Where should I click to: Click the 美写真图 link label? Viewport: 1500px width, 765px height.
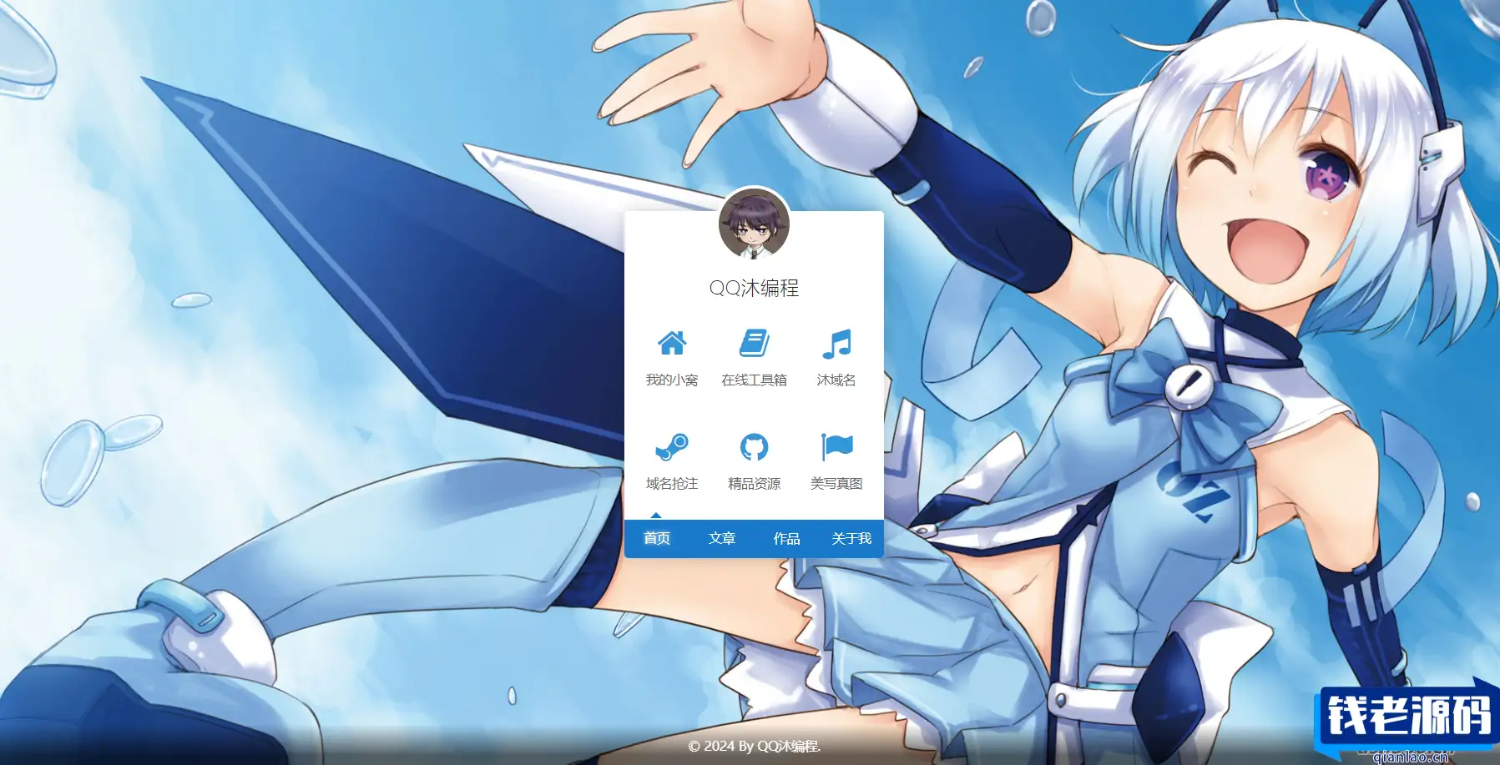tap(836, 483)
